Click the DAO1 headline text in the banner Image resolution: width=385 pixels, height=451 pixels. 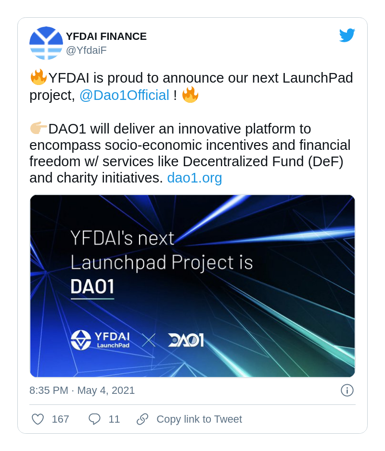(x=92, y=286)
